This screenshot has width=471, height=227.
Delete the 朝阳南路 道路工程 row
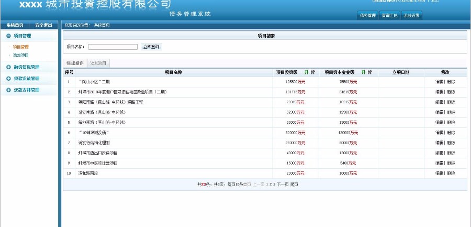[x=451, y=102]
